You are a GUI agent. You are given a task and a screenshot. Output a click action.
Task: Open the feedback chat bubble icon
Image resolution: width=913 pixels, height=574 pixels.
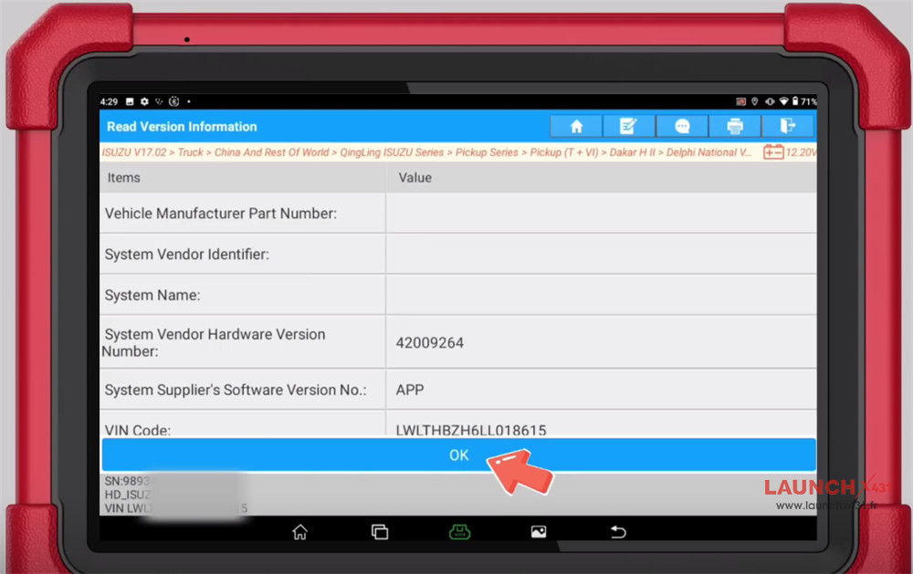coord(682,126)
